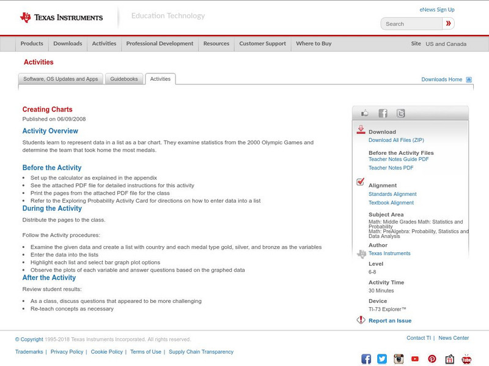The width and height of the screenshot is (489, 366).
Task: Open the Trademarks footer link
Action: [x=29, y=352]
